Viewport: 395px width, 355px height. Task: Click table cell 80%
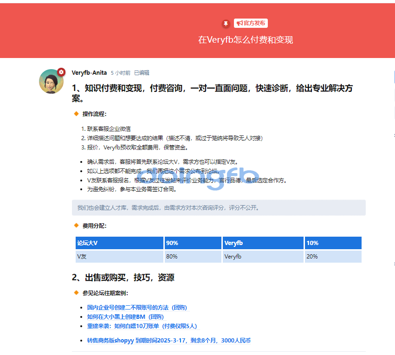click(193, 257)
